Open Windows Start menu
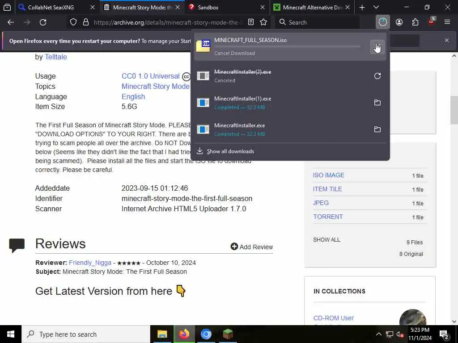This screenshot has width=458, height=343. 11,334
